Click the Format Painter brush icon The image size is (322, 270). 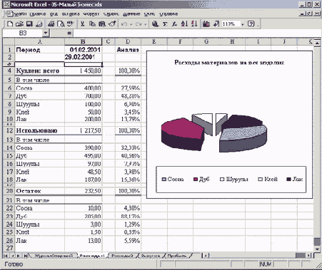click(112, 24)
